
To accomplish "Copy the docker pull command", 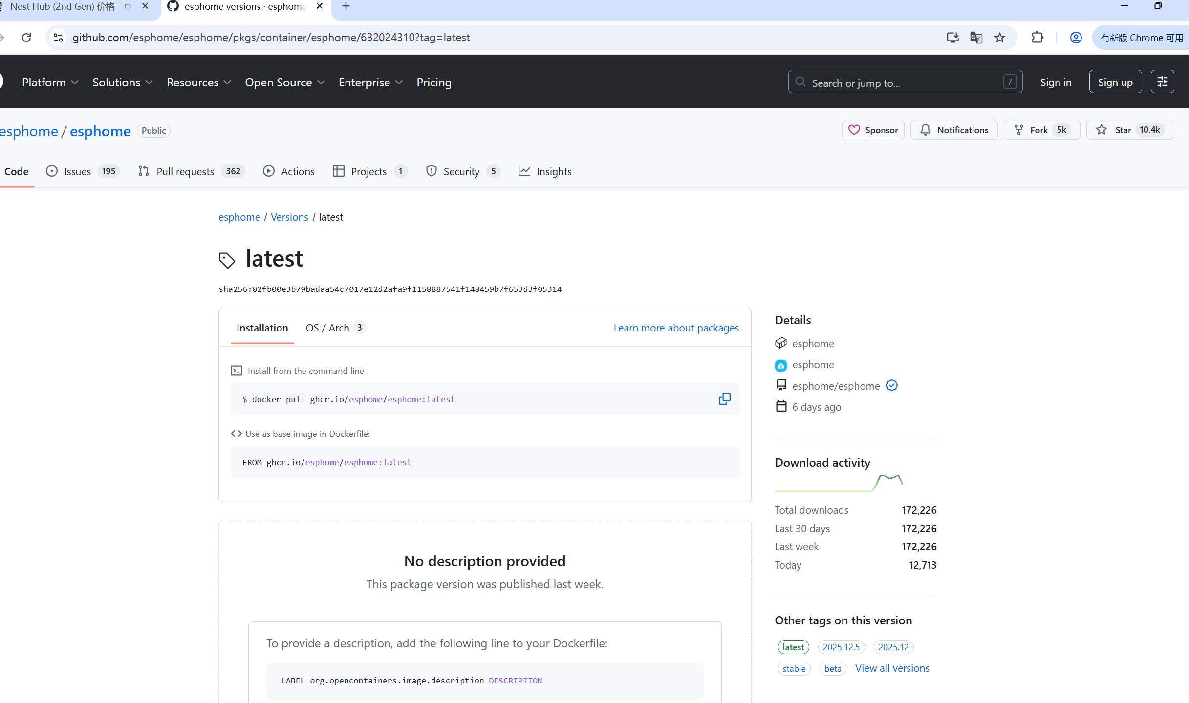I will pyautogui.click(x=724, y=399).
